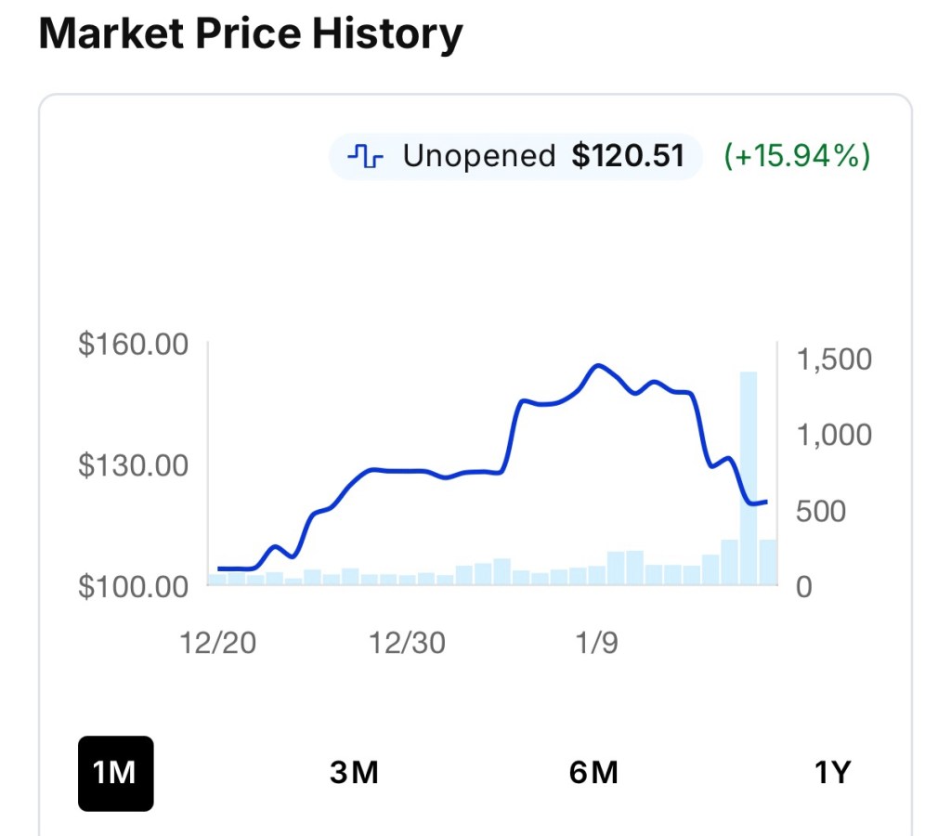Click the step-line icon beside Unopened

365,156
